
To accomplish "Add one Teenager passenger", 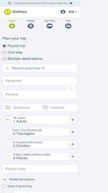I will click(73, 132).
